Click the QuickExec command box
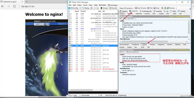The image size is (194, 98). 93,93
